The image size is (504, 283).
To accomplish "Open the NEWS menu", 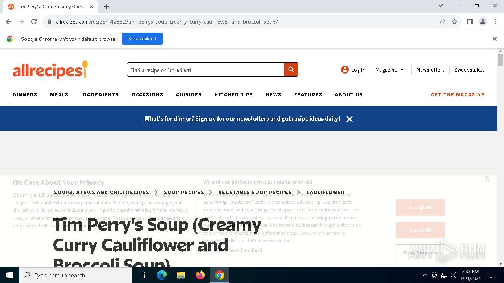I will click(273, 94).
